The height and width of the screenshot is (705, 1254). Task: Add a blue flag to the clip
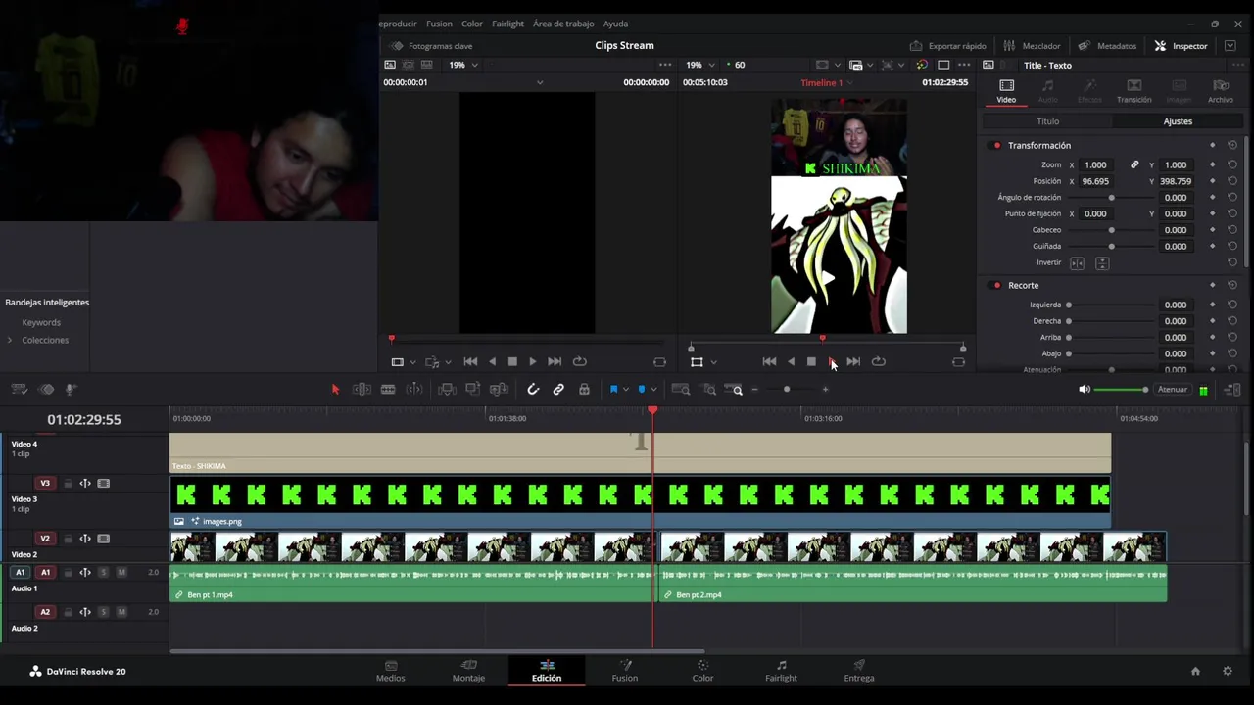pos(613,390)
